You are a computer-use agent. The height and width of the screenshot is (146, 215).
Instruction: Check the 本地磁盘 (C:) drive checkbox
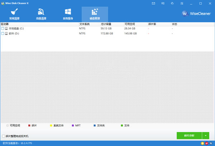[x=3, y=29]
